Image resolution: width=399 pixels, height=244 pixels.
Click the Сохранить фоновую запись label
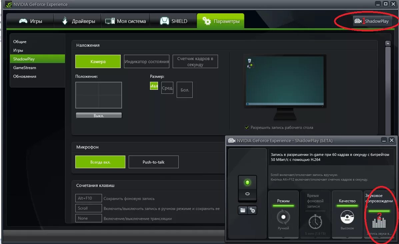tap(129, 198)
